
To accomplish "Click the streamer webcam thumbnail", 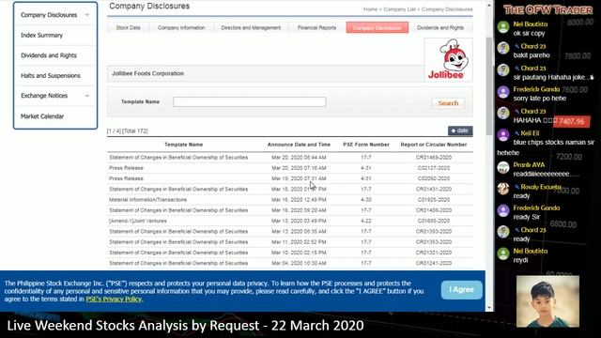I will click(x=547, y=301).
